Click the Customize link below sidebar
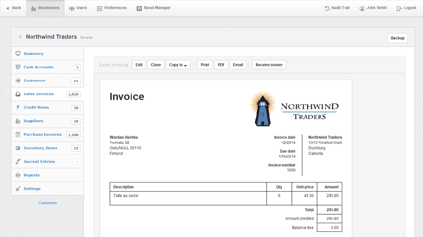Screen dimensions: 423x237 48,203
